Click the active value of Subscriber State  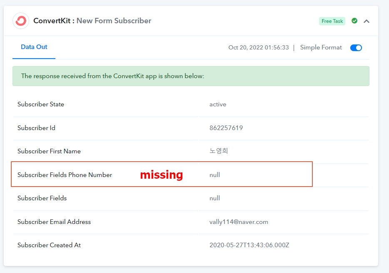pyautogui.click(x=218, y=104)
